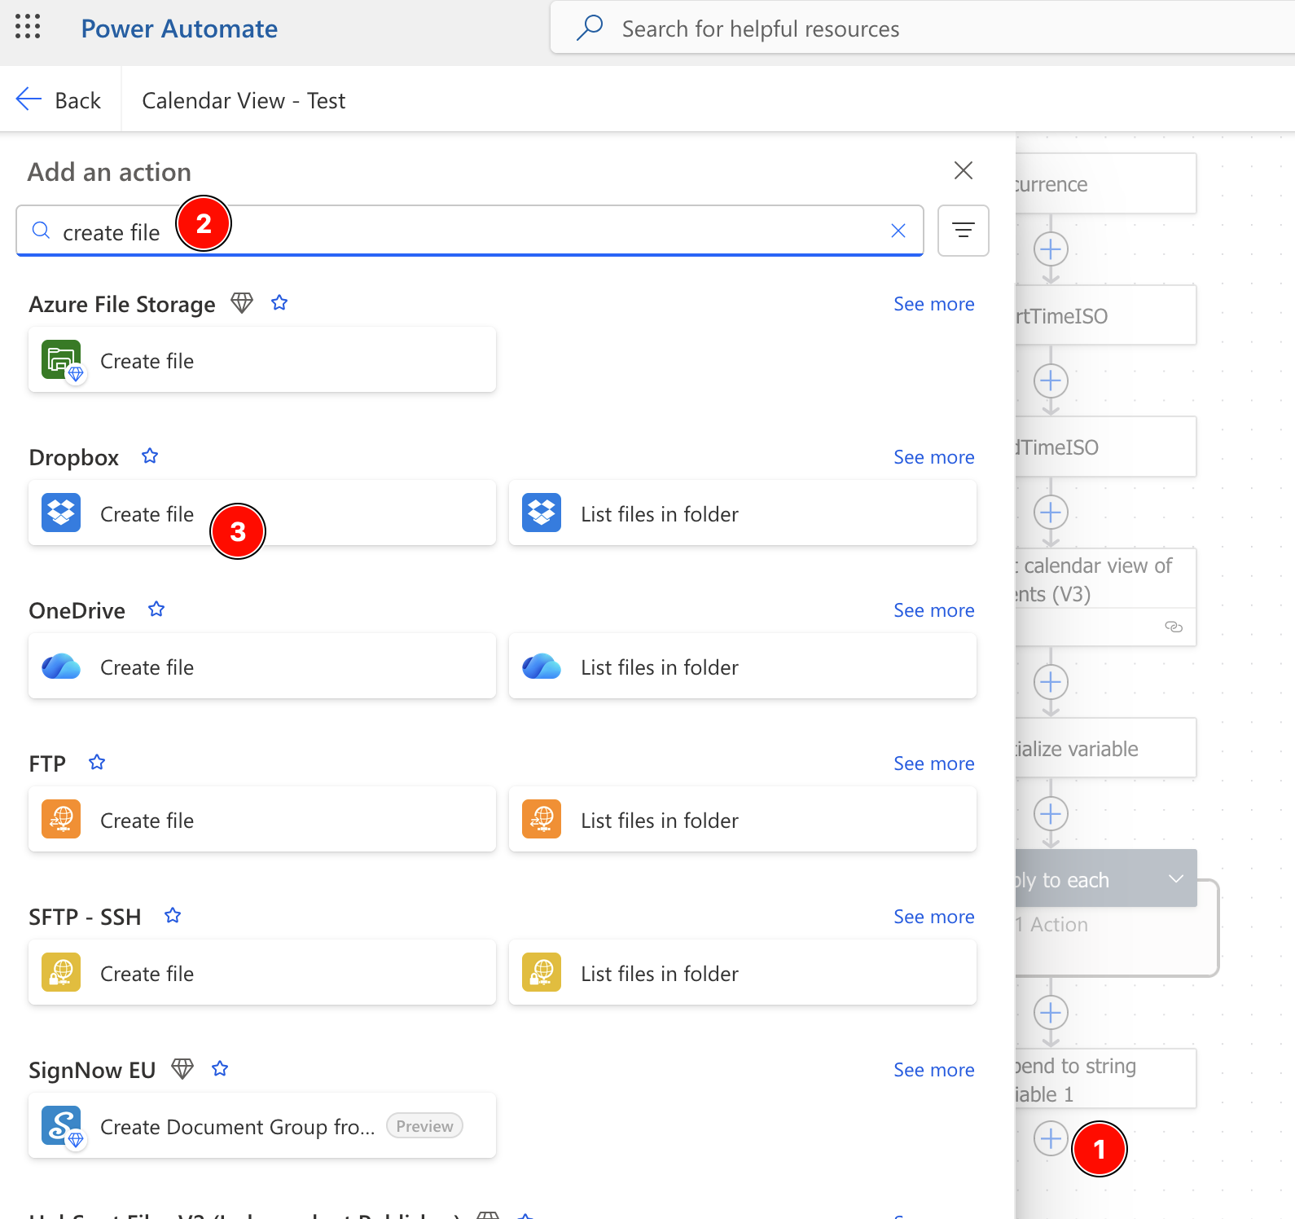Choose SignNow EU Create Document Group action
The height and width of the screenshot is (1219, 1295).
262,1126
